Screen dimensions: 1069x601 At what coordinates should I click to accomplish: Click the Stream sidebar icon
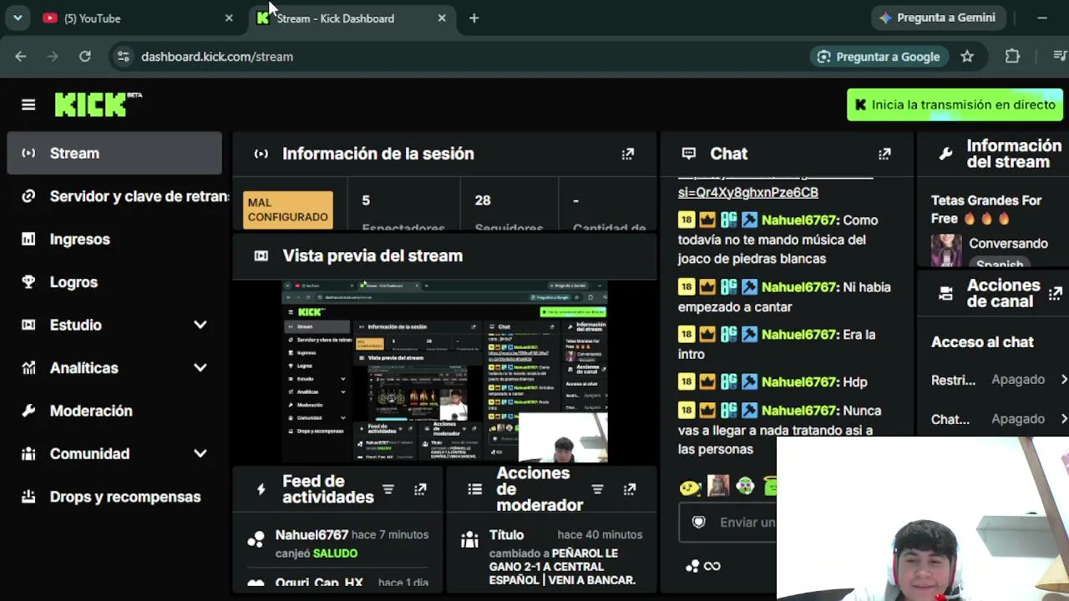(x=28, y=153)
